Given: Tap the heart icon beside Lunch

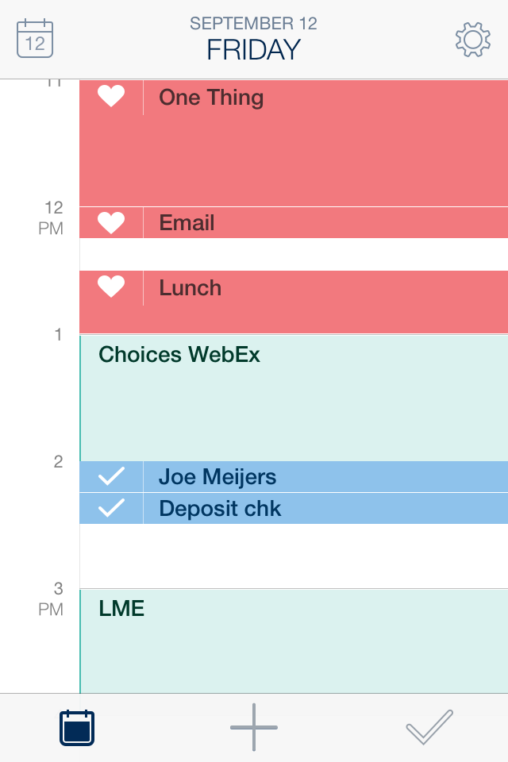Looking at the screenshot, I should pyautogui.click(x=111, y=287).
